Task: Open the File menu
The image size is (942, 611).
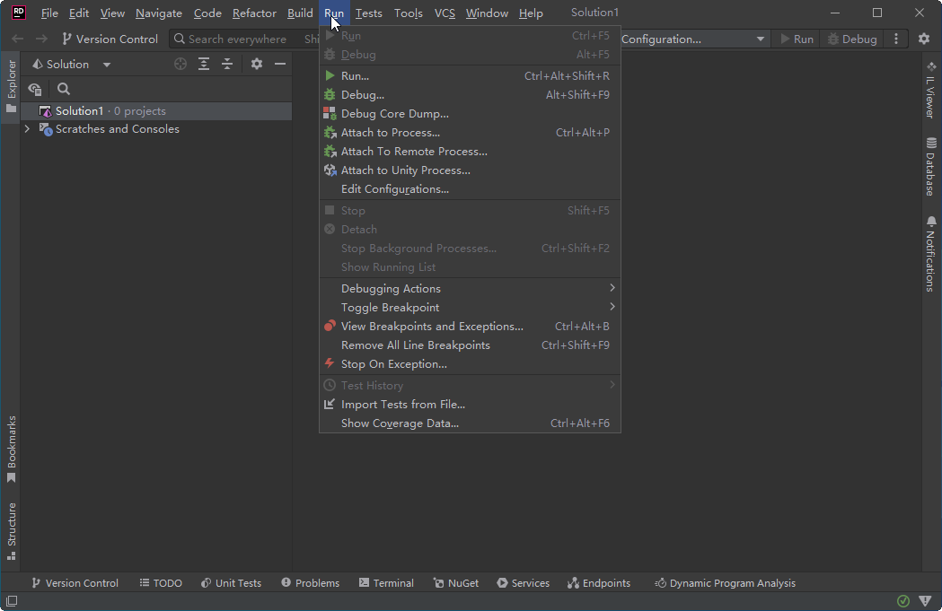Action: click(49, 13)
